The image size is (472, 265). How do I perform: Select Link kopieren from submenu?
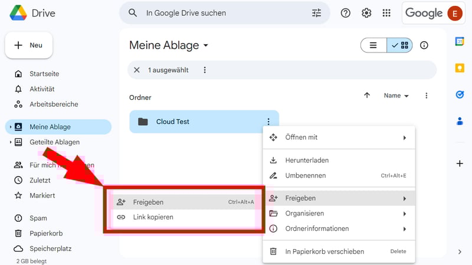click(153, 217)
